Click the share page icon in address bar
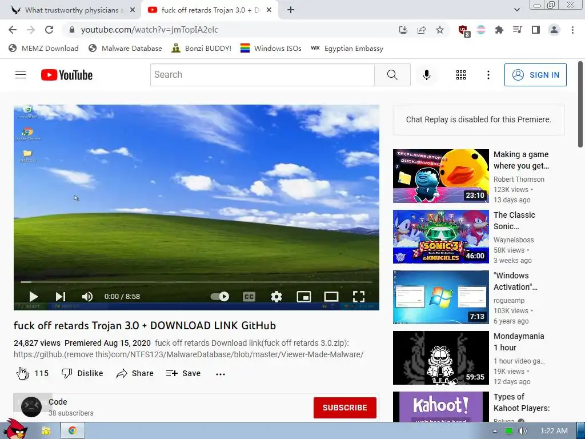585x439 pixels. click(422, 30)
